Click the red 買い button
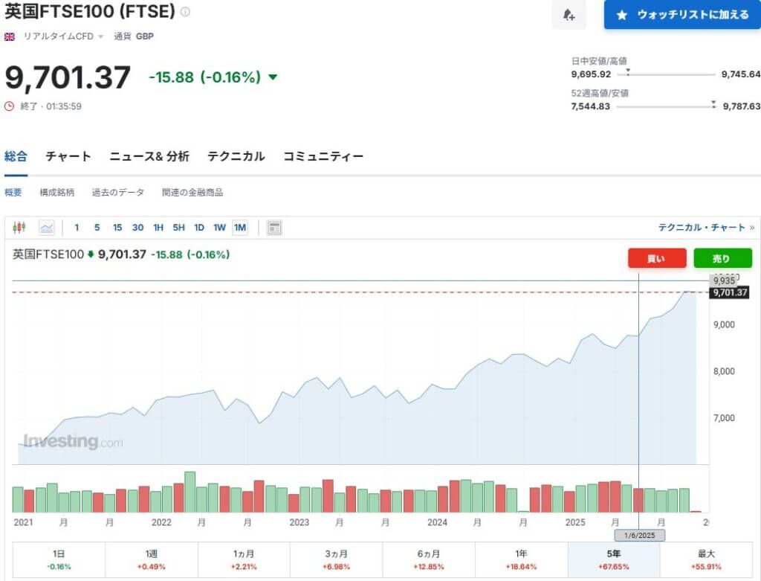Viewport: 761px width, 581px height. (655, 258)
